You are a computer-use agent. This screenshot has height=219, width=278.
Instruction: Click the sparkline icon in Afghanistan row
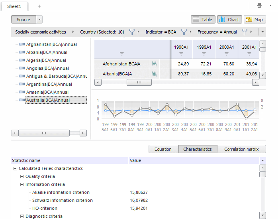(154, 64)
